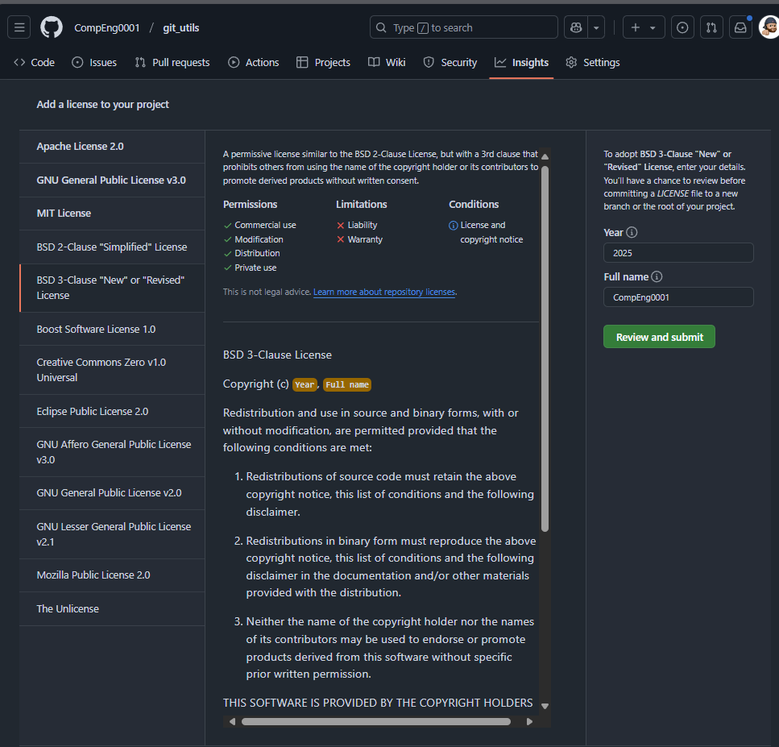779x747 pixels.
Task: Click 'Warranty' limitation text
Action: coord(365,239)
